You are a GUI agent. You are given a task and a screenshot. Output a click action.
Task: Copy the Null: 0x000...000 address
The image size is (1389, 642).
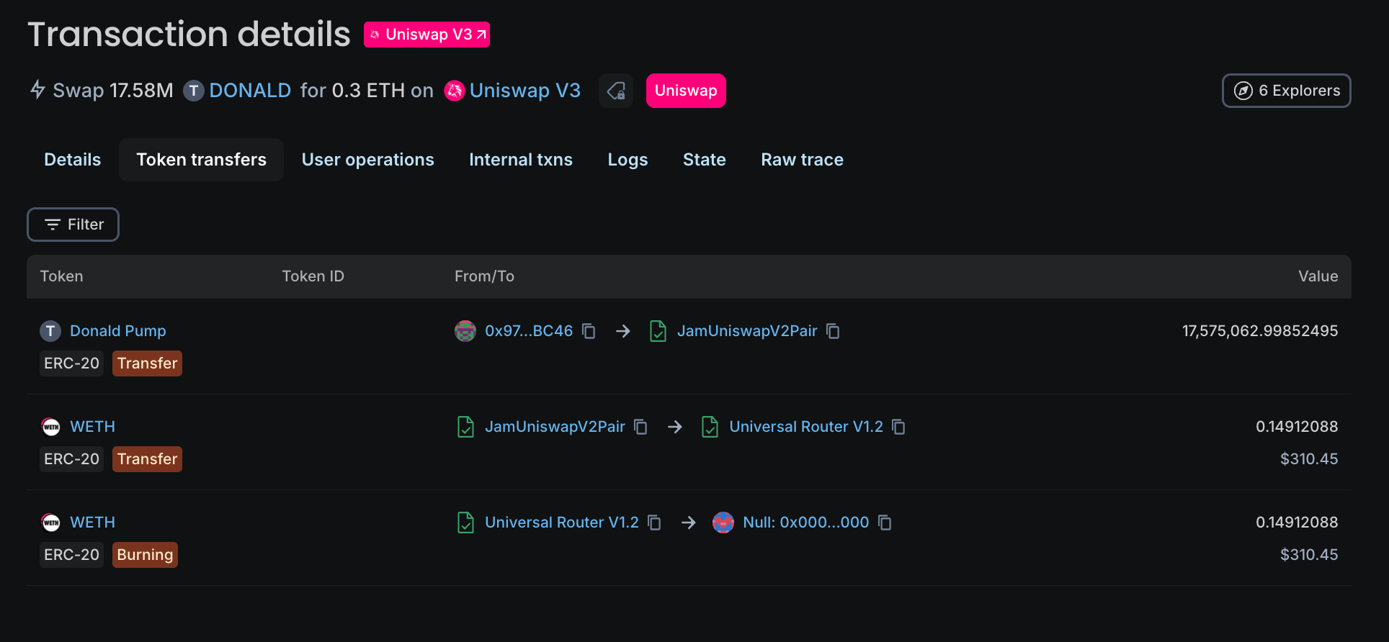coord(885,523)
